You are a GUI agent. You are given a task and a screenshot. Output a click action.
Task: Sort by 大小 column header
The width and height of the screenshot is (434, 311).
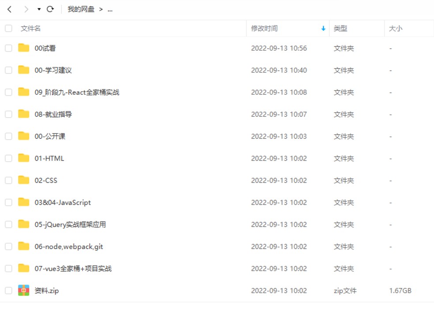(396, 28)
